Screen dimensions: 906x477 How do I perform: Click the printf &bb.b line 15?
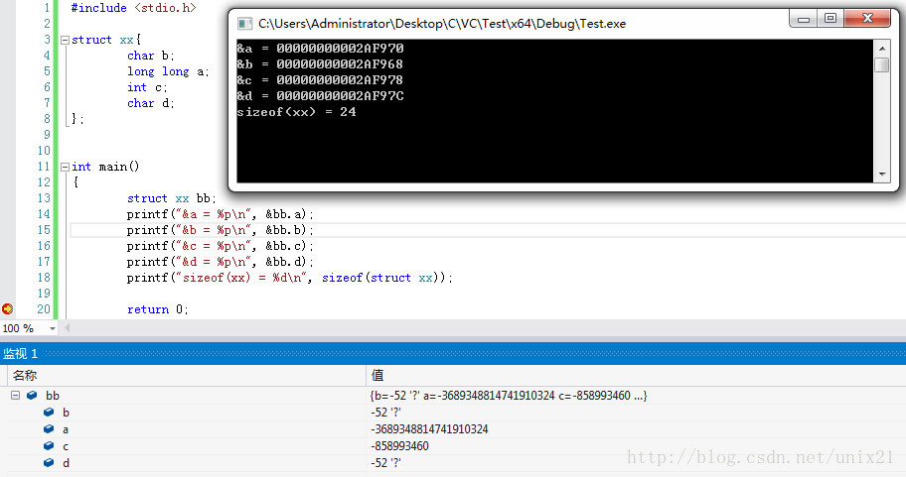click(x=221, y=230)
